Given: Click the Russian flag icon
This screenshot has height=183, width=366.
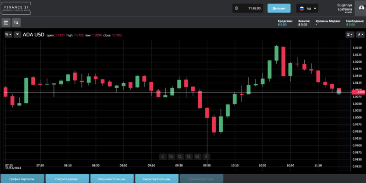Looking at the screenshot, I should (x=302, y=8).
